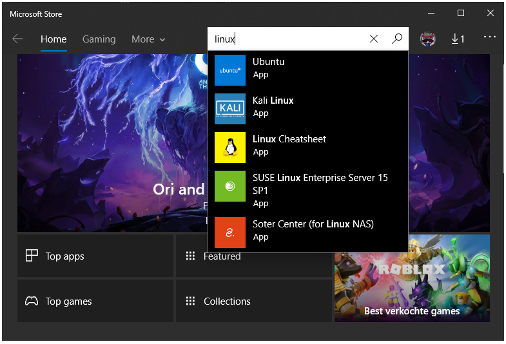Clear the search text with the X icon
Screen dimensions: 506x344
[x=374, y=39]
